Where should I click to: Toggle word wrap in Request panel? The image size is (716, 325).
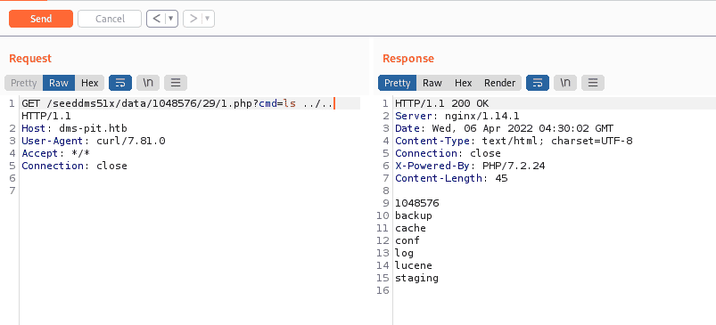[120, 83]
